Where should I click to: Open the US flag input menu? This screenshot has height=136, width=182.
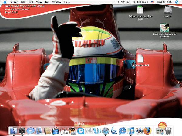[x=153, y=2]
